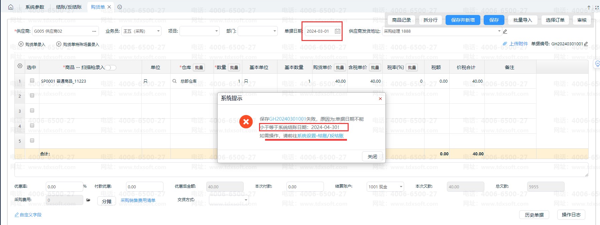
Task: Close the 系统提示 dialog with X
Action: click(380, 99)
